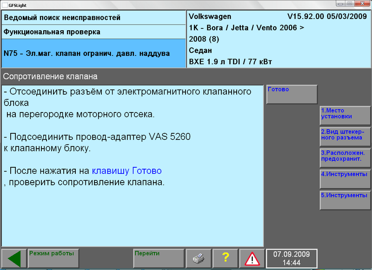Click 1K - Bora / Jetta / Vento model line

246,28
